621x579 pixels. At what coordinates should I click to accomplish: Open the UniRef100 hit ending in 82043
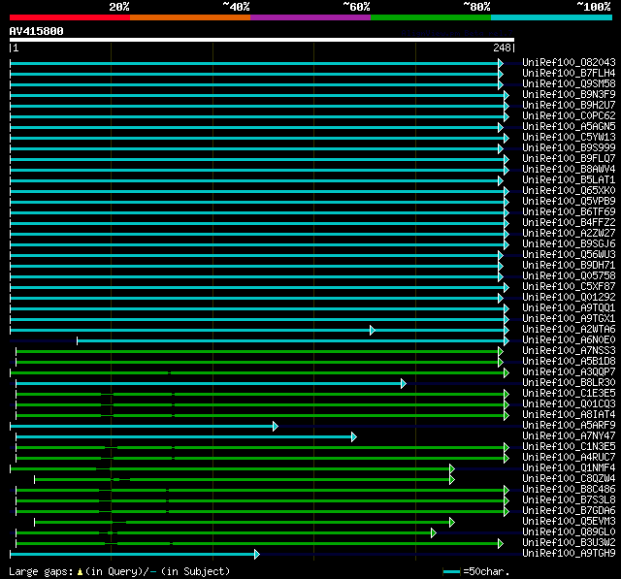click(x=569, y=62)
